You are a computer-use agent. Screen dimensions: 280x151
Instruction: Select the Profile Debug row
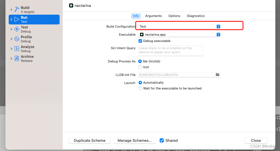point(34,39)
